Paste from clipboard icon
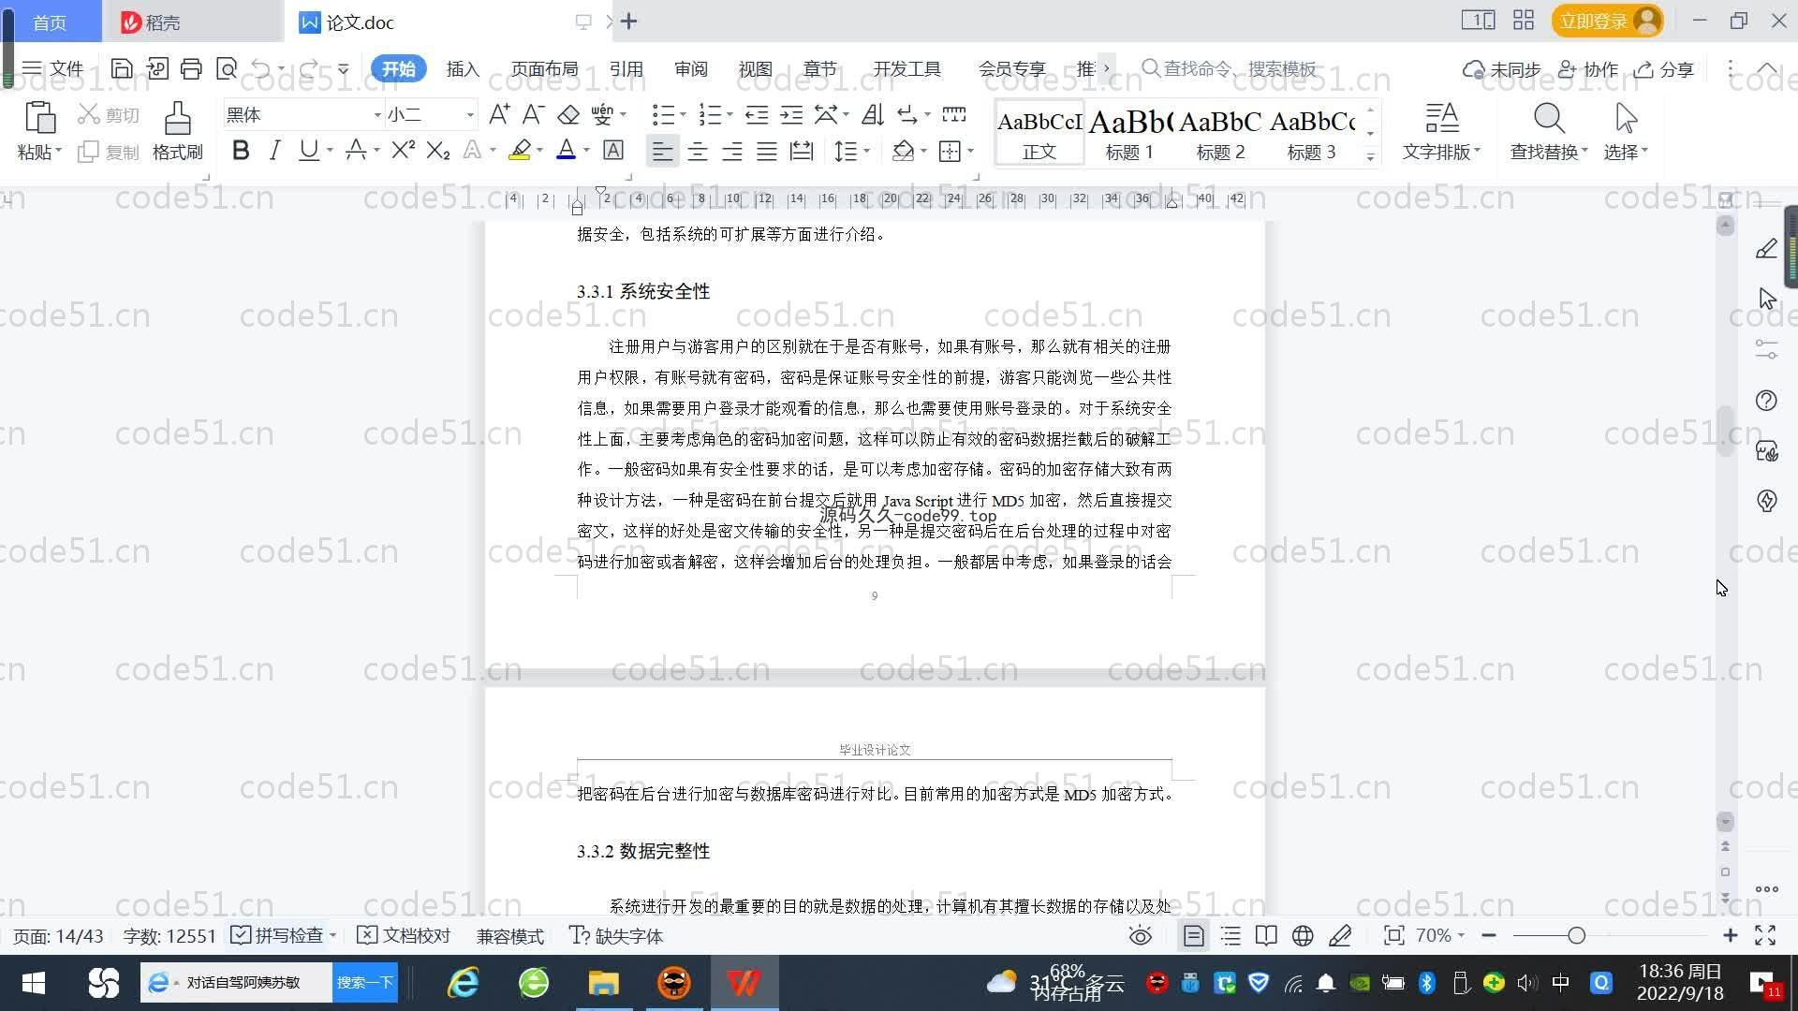Viewport: 1798px width, 1011px height. 39,118
